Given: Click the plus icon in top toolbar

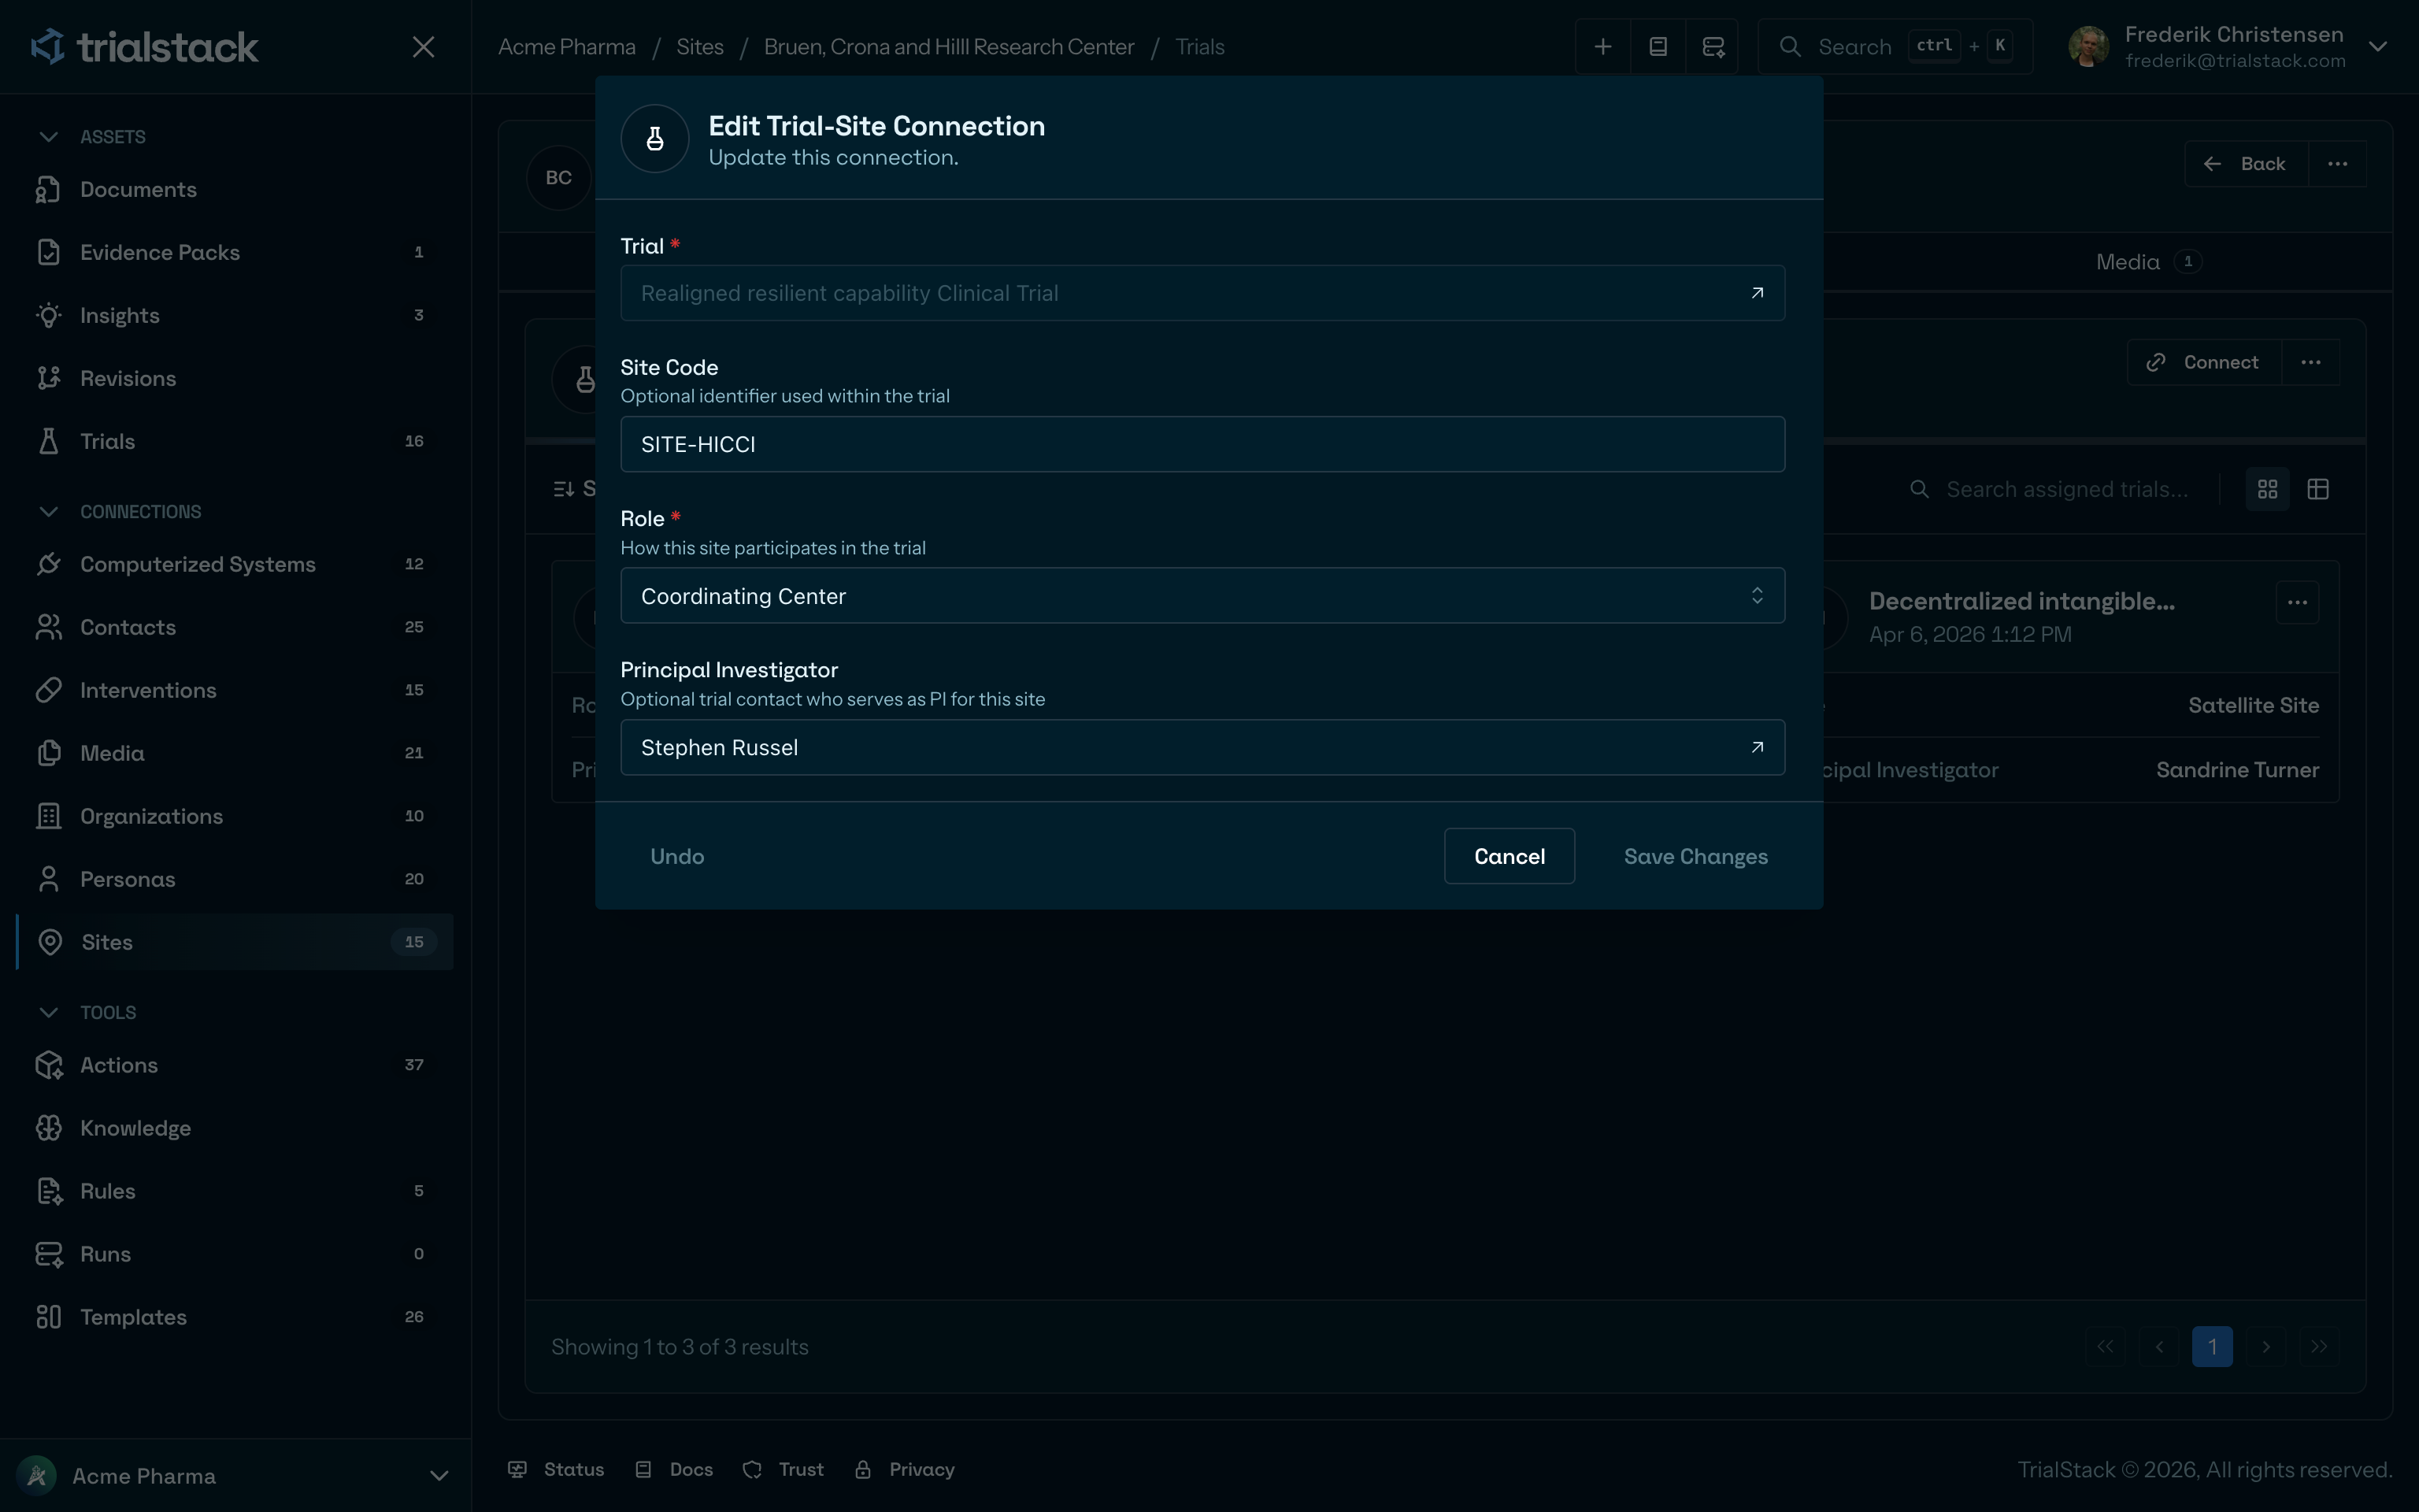Looking at the screenshot, I should 1602,47.
